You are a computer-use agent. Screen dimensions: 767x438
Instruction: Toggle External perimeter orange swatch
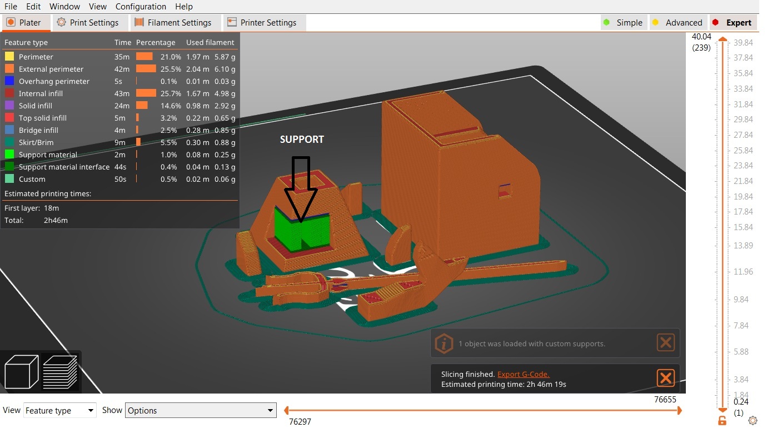pos(9,69)
